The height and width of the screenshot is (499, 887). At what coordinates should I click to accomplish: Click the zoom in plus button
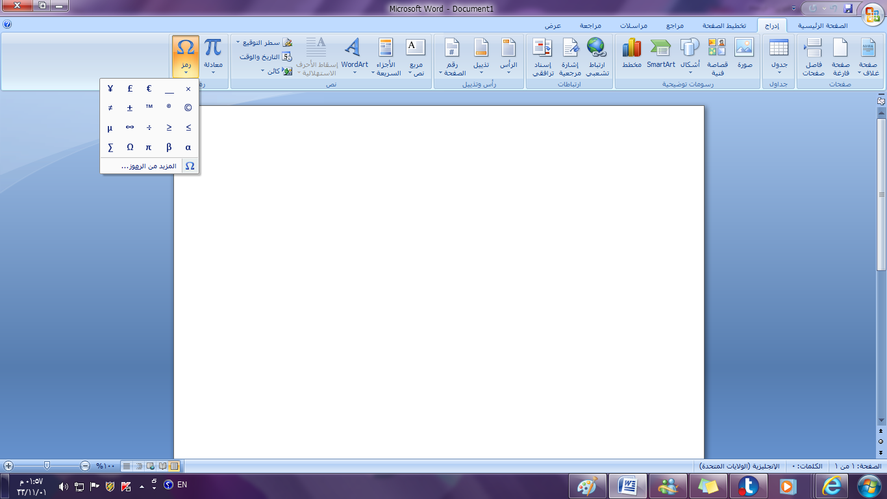(x=8, y=466)
